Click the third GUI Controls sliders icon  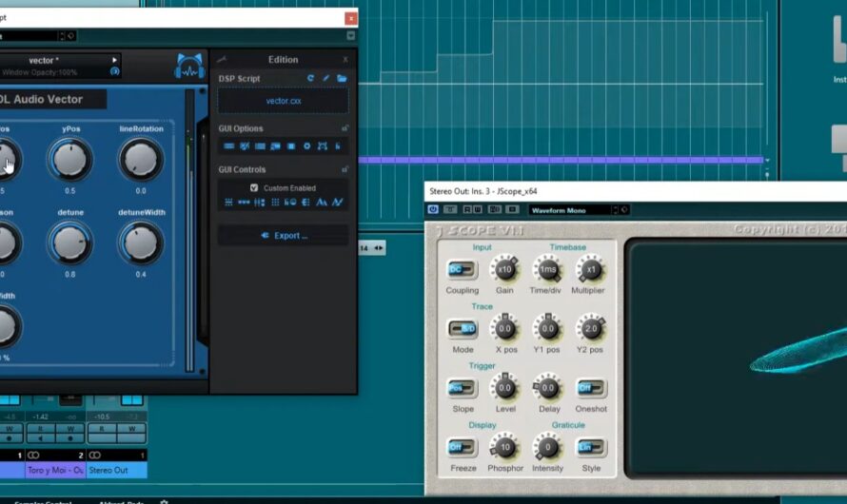tap(260, 203)
